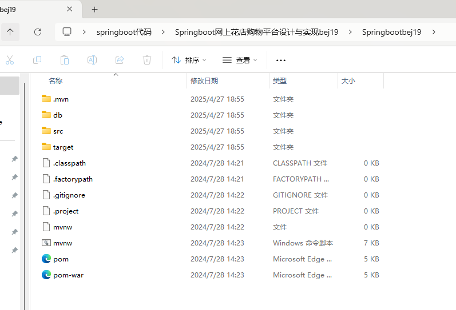Click the db folder name
Image resolution: width=456 pixels, height=310 pixels.
(58, 115)
